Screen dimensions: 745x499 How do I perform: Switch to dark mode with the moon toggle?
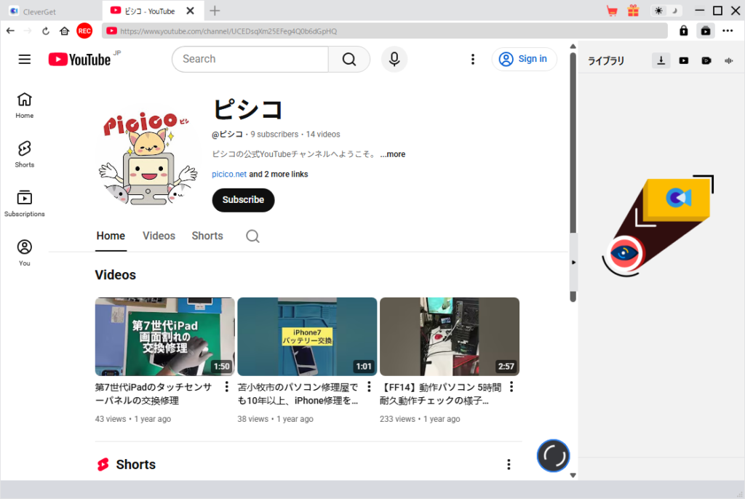click(x=675, y=11)
